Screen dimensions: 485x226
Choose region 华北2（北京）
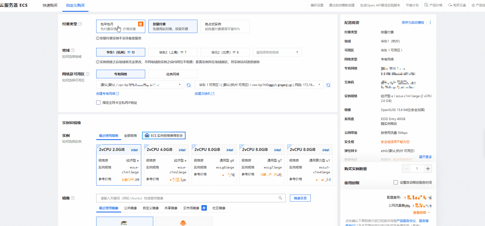[x=225, y=52]
